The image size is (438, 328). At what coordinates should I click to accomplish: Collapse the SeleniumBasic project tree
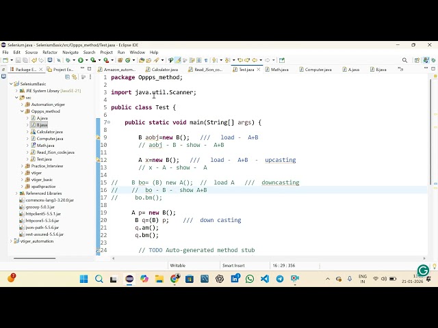pos(12,84)
